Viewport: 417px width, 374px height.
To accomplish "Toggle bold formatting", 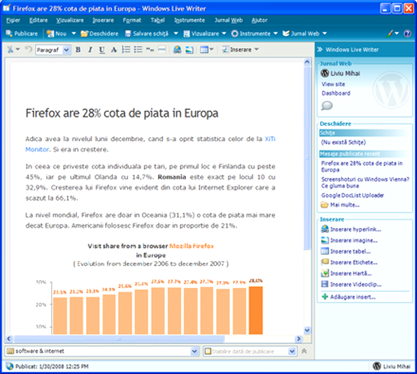I will [x=78, y=49].
